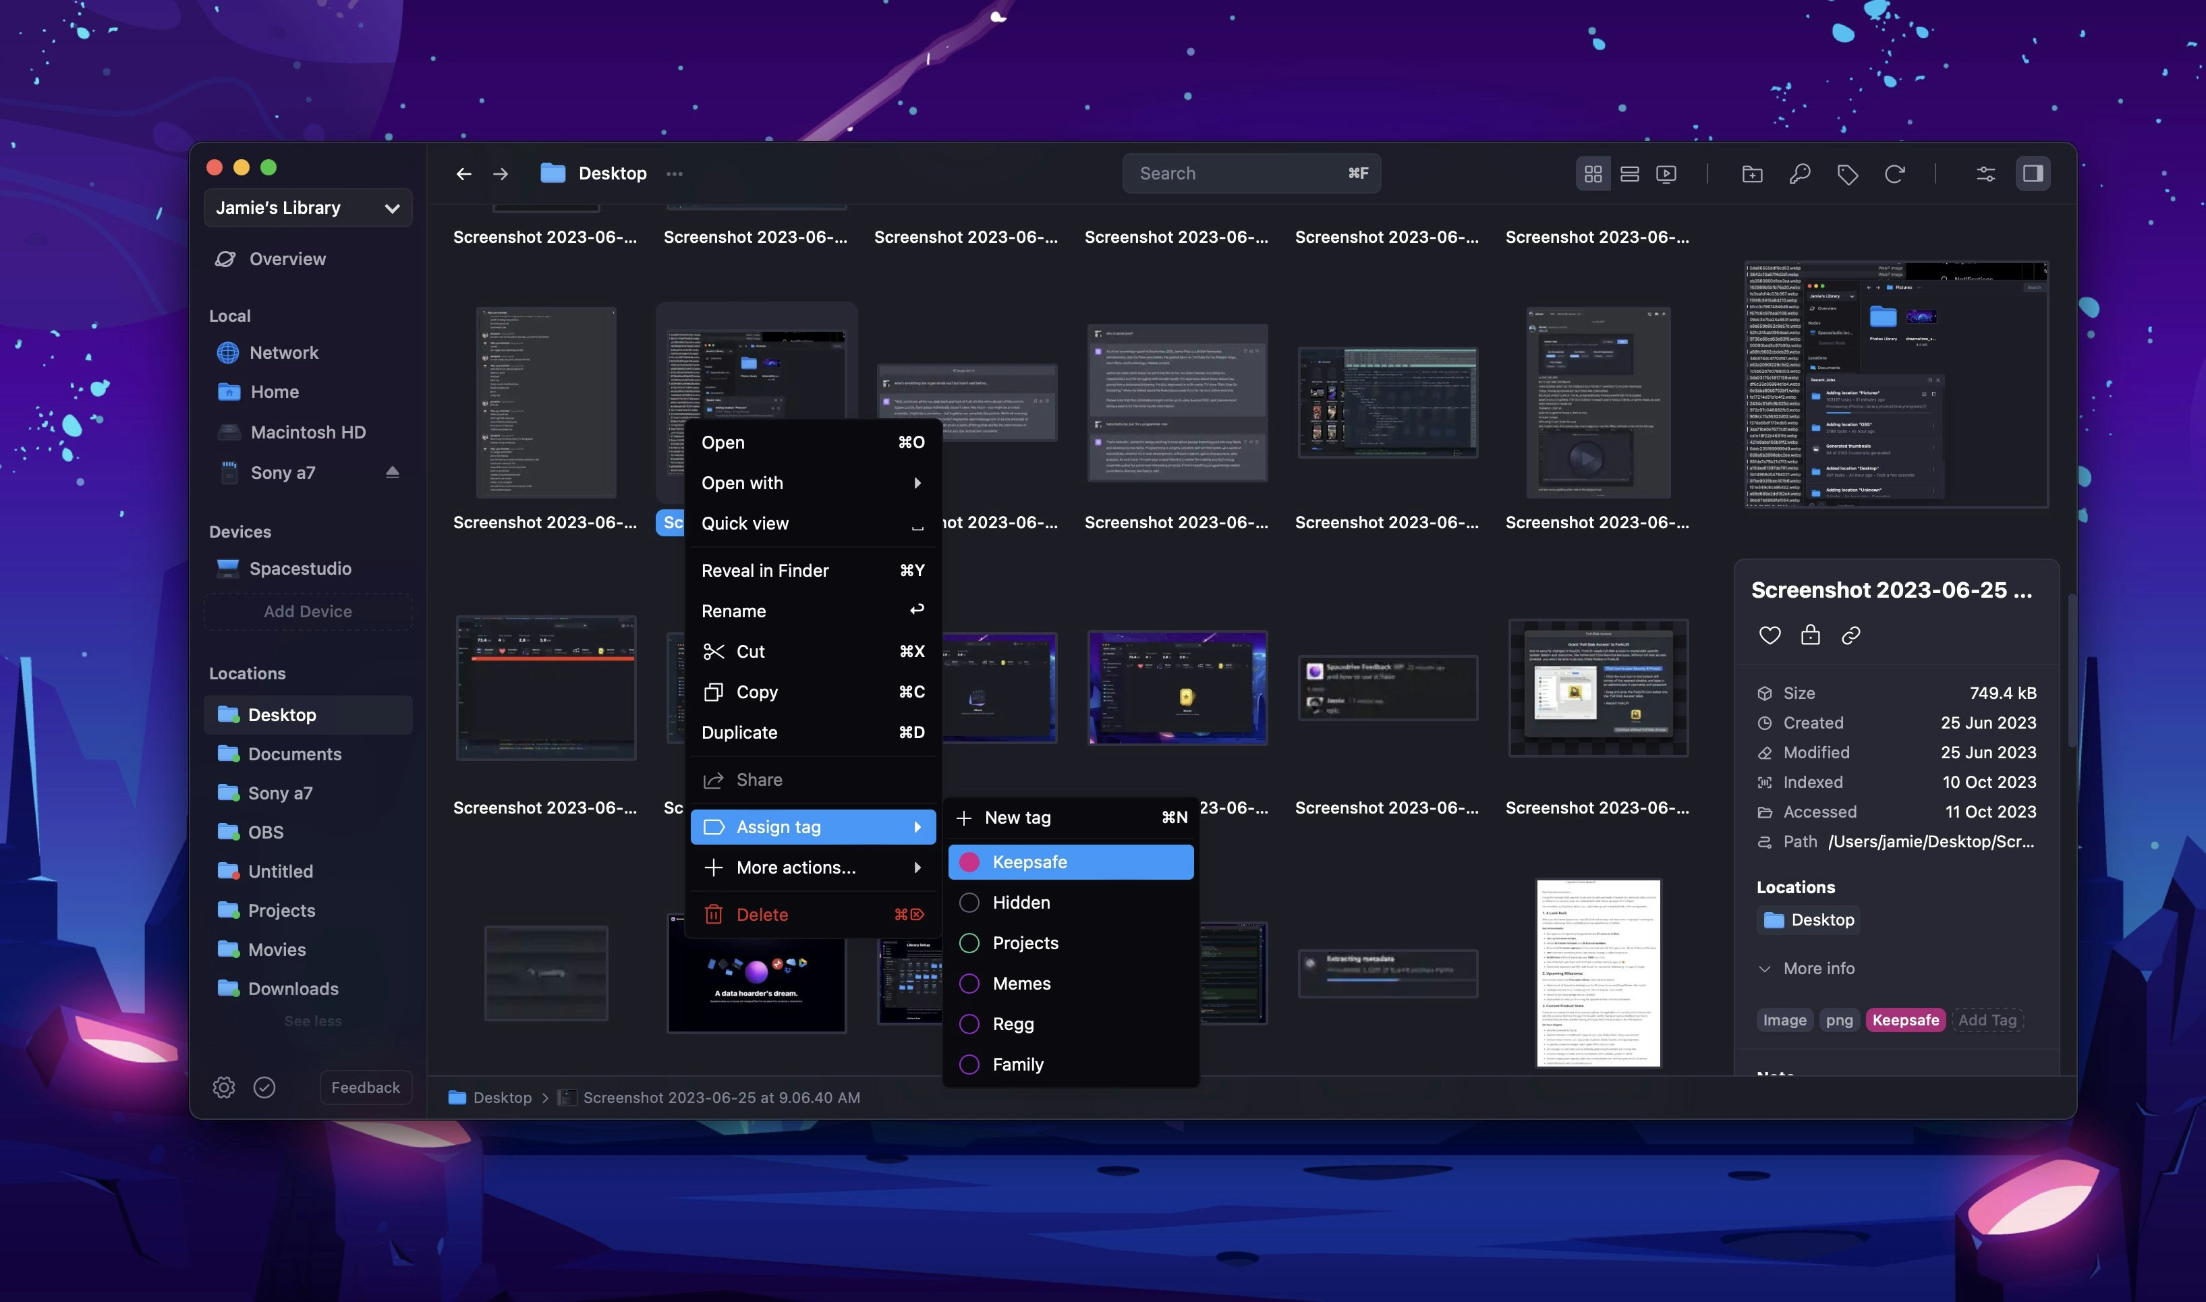The width and height of the screenshot is (2206, 1302).
Task: Expand Open with submenu
Action: 812,482
